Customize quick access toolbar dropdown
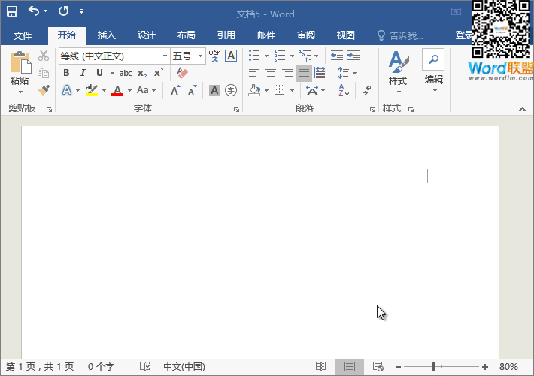 (x=81, y=11)
